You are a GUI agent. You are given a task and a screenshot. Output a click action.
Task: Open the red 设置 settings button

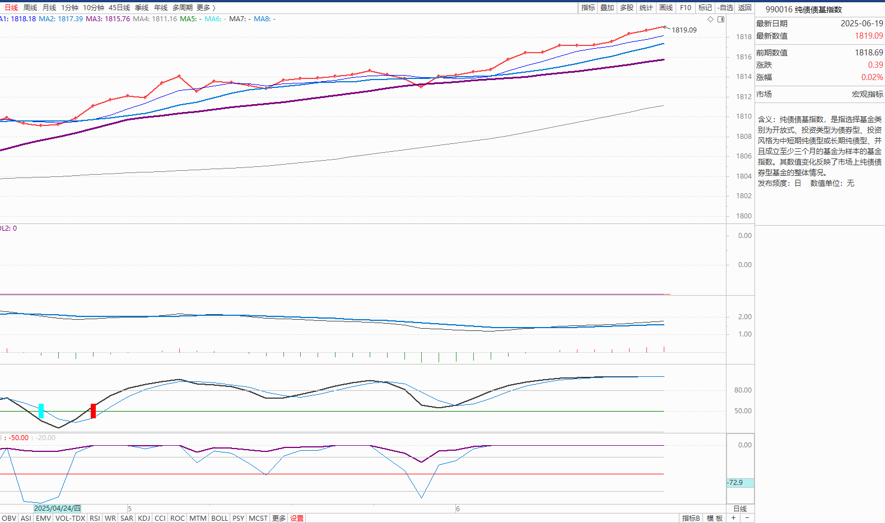[297, 519]
